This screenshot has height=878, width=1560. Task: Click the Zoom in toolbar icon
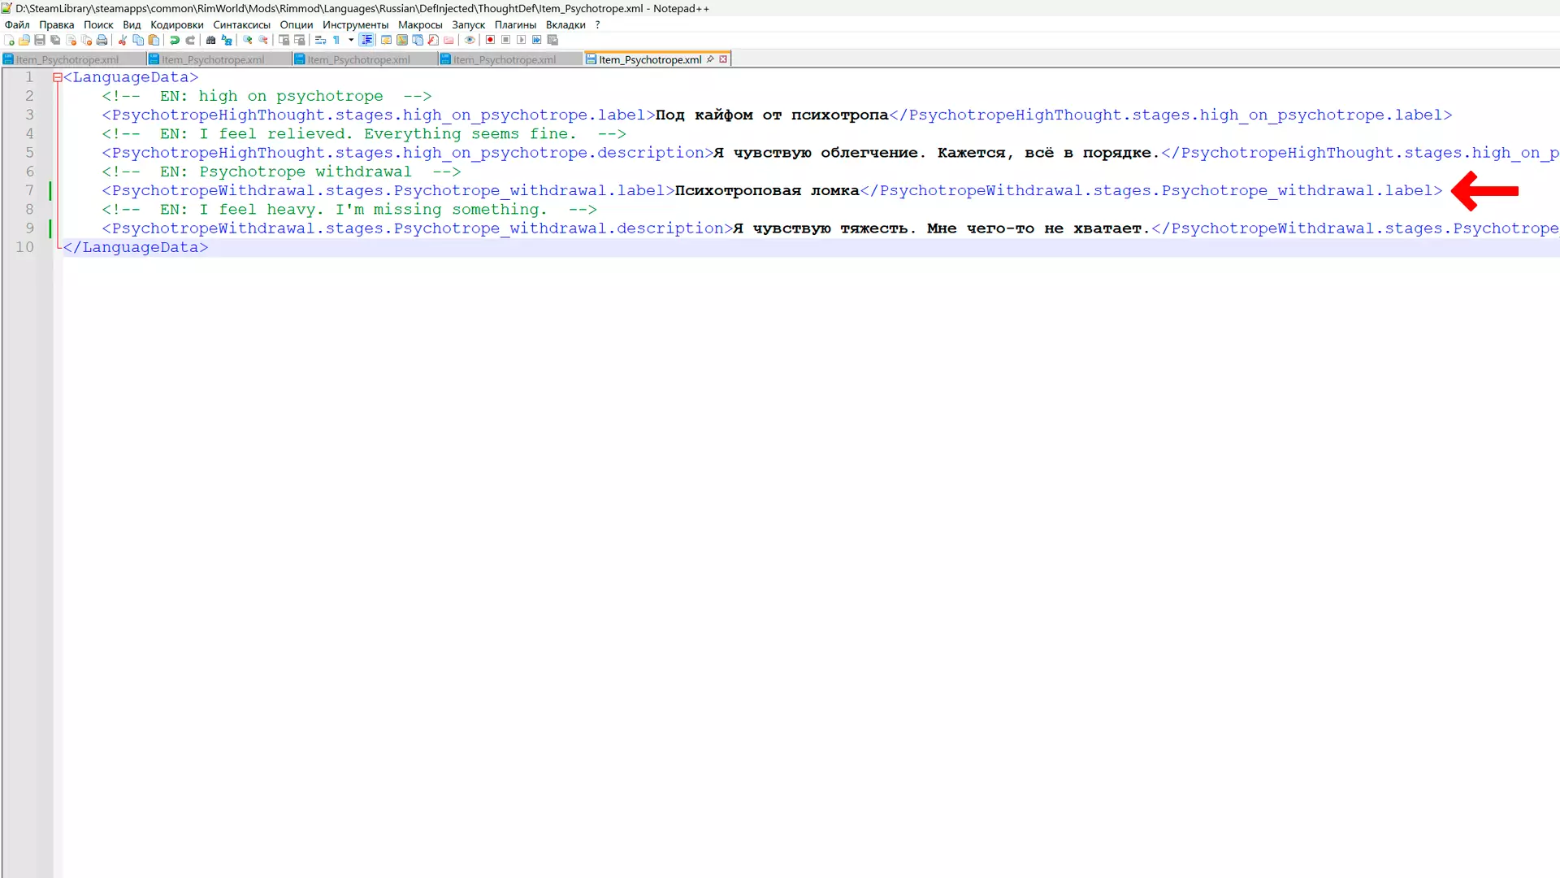(x=248, y=40)
